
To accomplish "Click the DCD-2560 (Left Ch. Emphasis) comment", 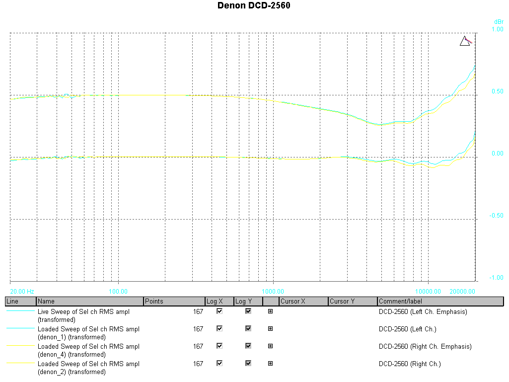I will coord(423,312).
